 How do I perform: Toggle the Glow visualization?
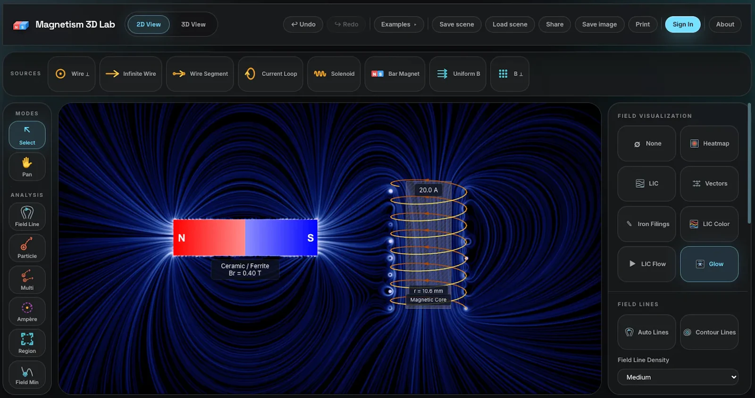click(709, 264)
